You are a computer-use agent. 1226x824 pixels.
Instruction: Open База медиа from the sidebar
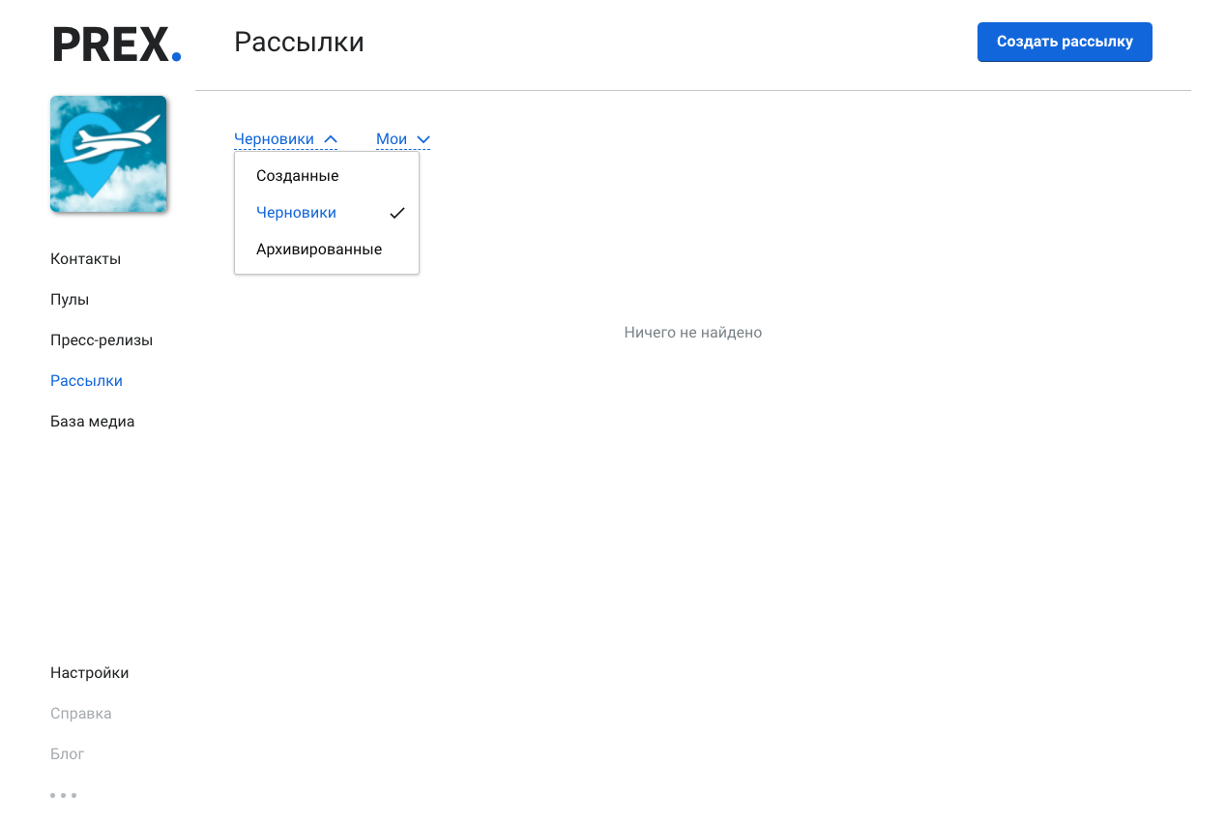coord(92,422)
